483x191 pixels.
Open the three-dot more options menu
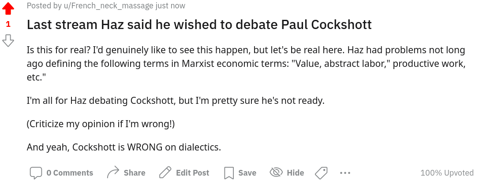point(345,173)
